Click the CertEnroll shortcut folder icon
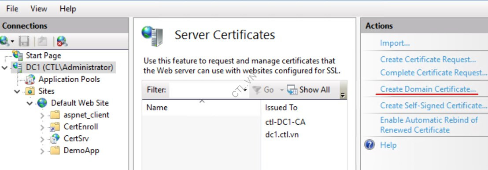The image size is (488, 170). [55, 127]
